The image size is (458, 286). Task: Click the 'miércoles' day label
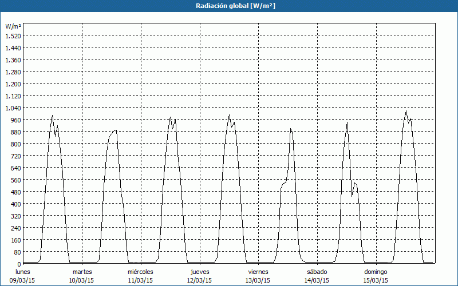point(140,272)
